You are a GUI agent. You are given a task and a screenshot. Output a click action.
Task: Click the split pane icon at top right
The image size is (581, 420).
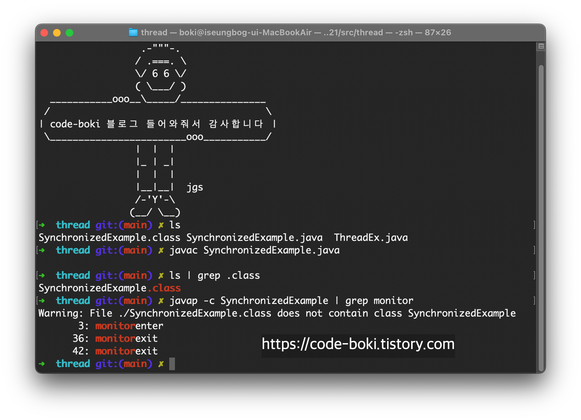click(x=541, y=46)
